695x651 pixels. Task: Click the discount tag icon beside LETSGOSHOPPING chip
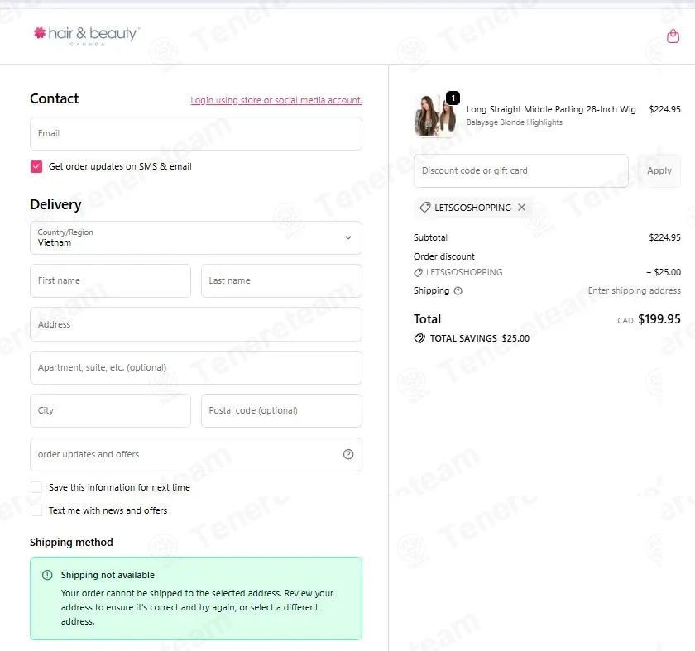coord(425,208)
